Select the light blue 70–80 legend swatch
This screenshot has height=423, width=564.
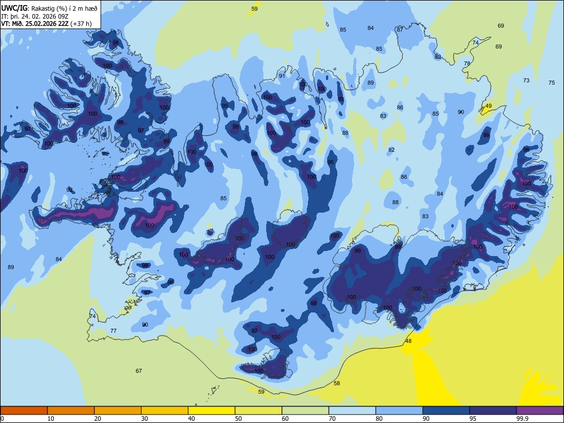point(352,411)
